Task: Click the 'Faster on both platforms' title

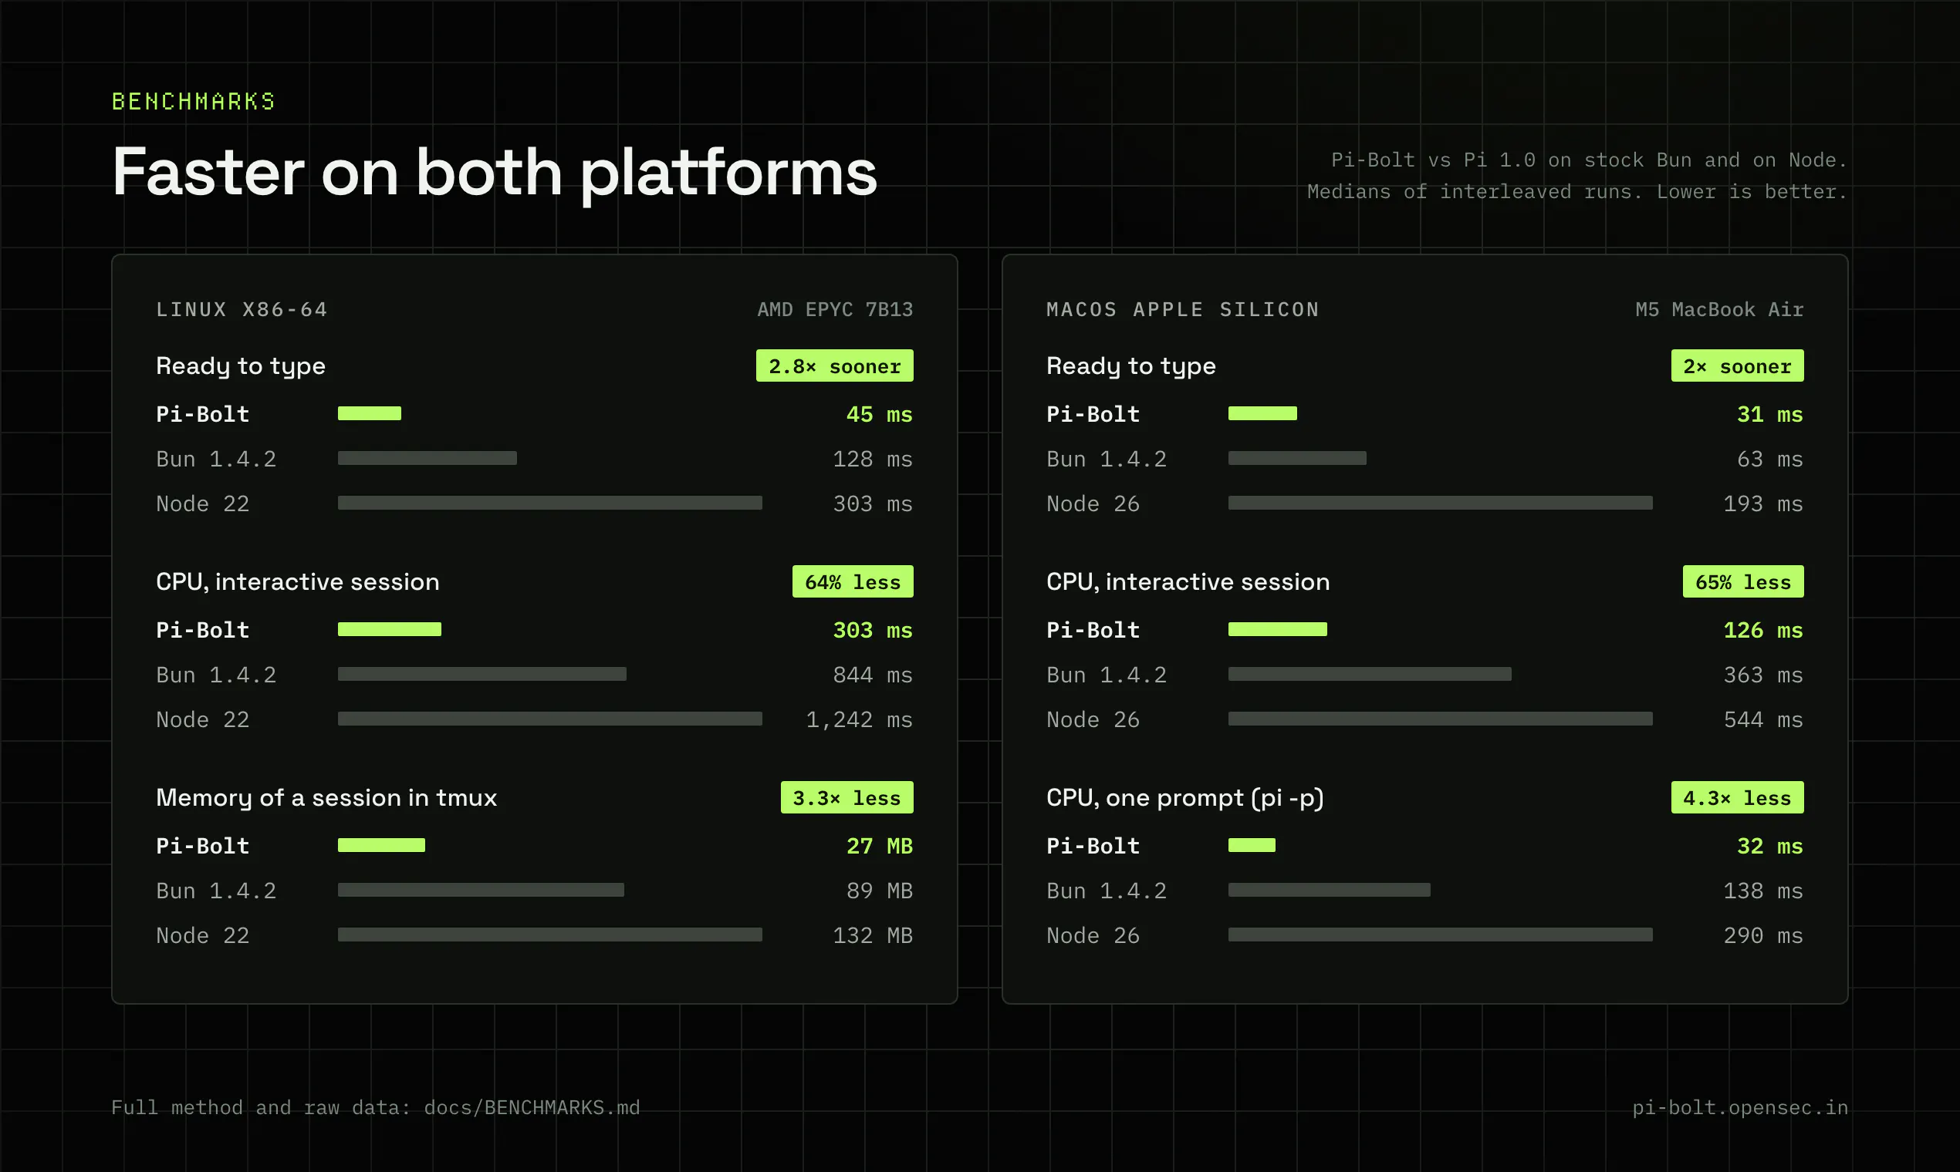Action: click(x=495, y=173)
